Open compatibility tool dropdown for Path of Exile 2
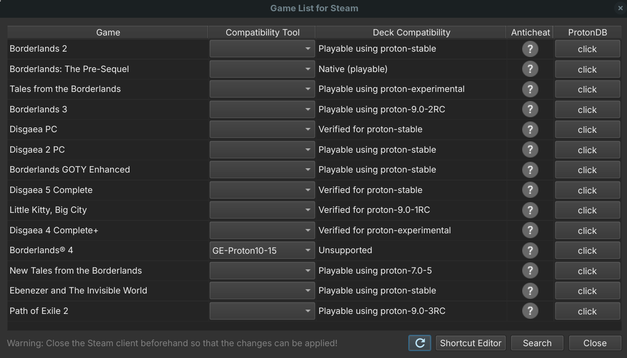The width and height of the screenshot is (627, 358). tap(262, 311)
